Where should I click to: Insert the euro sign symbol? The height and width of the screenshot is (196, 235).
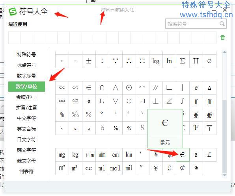tap(183, 155)
